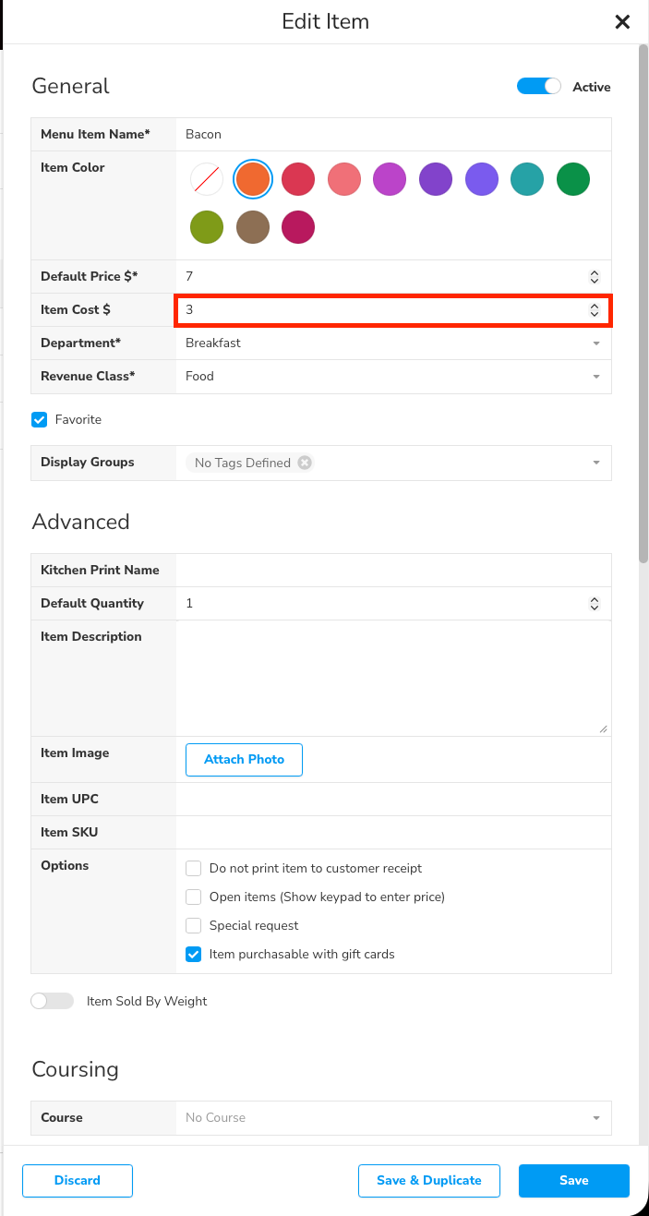Click the Attach Photo button
Image resolution: width=649 pixels, height=1216 pixels.
click(x=244, y=760)
